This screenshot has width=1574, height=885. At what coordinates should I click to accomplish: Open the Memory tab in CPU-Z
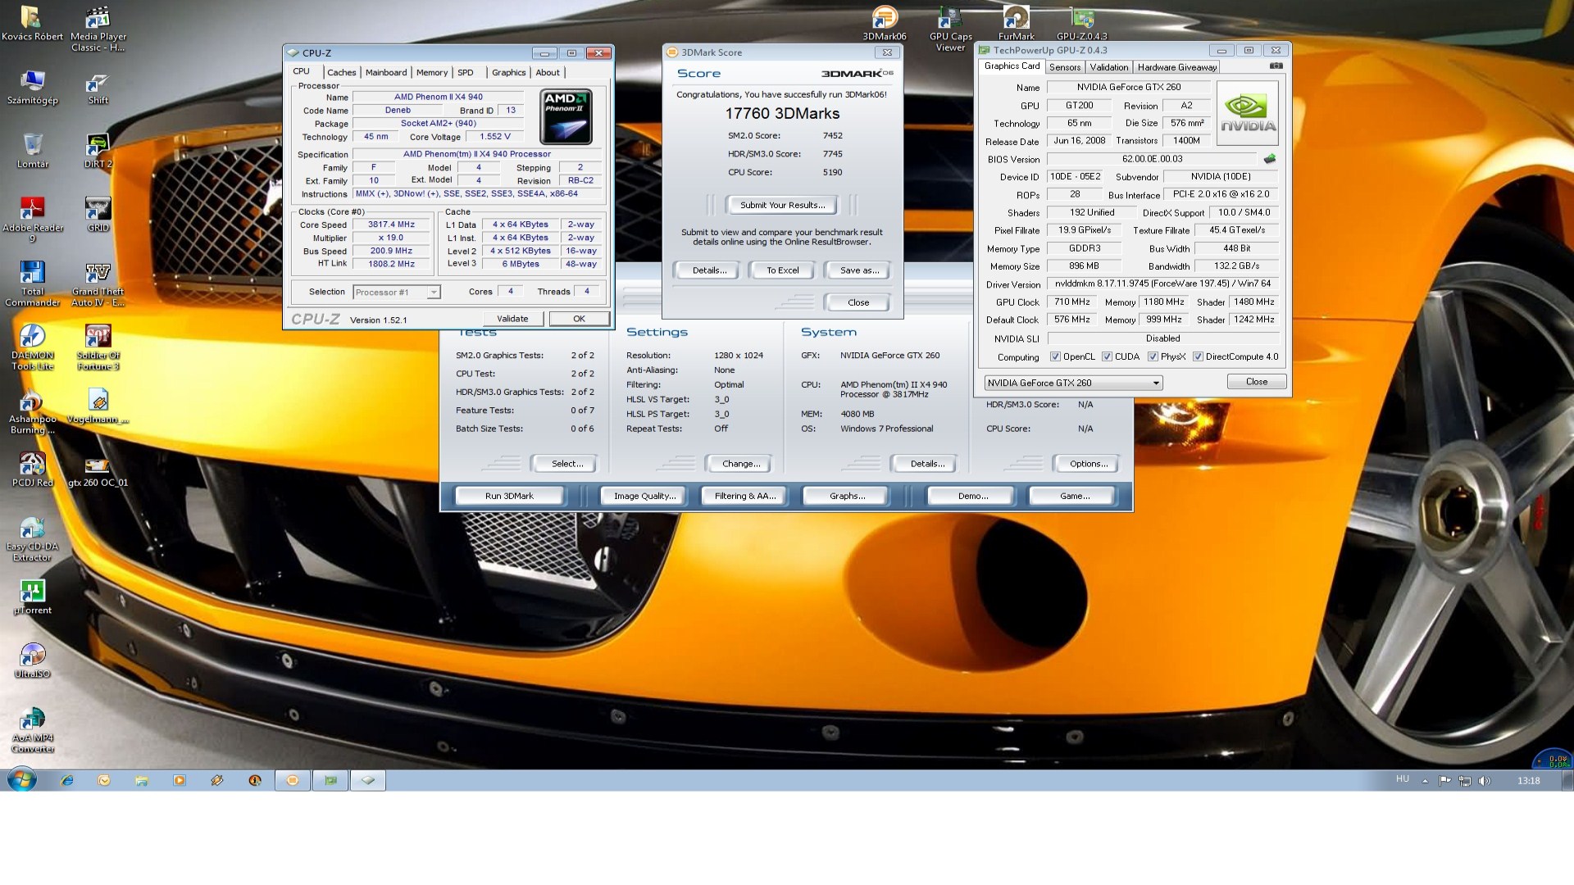coord(432,72)
